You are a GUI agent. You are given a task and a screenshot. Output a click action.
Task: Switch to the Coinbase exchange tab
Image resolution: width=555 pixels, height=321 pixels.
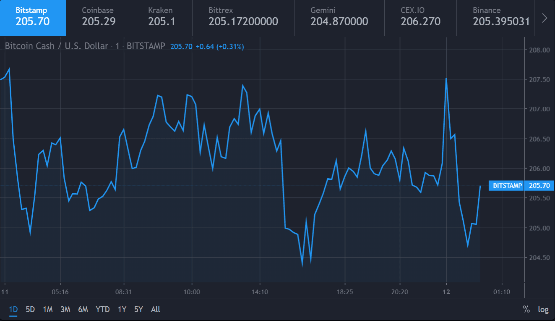click(x=99, y=18)
